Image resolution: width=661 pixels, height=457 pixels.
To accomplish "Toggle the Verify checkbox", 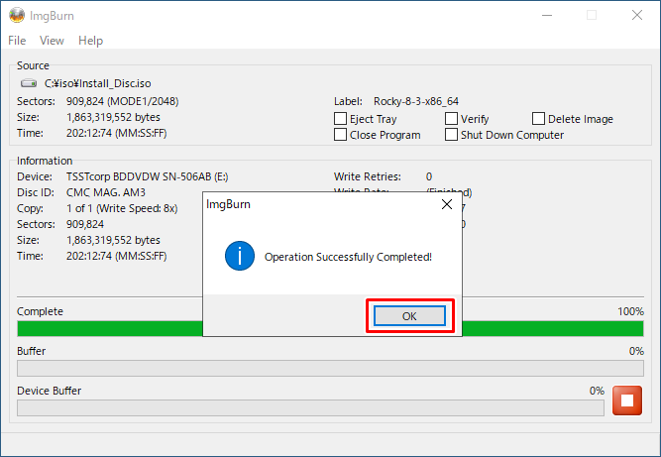I will pos(452,119).
